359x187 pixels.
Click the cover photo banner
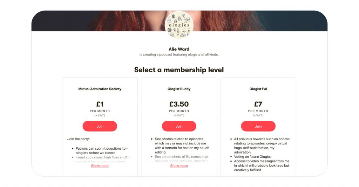point(88,21)
